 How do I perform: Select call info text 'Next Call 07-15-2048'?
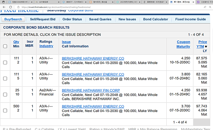point(101,95)
